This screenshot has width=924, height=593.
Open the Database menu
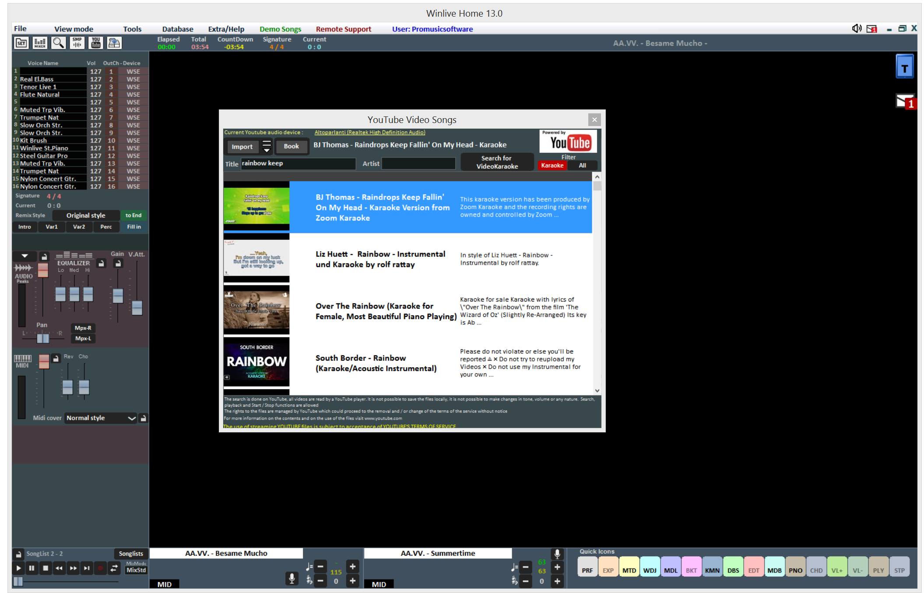177,29
